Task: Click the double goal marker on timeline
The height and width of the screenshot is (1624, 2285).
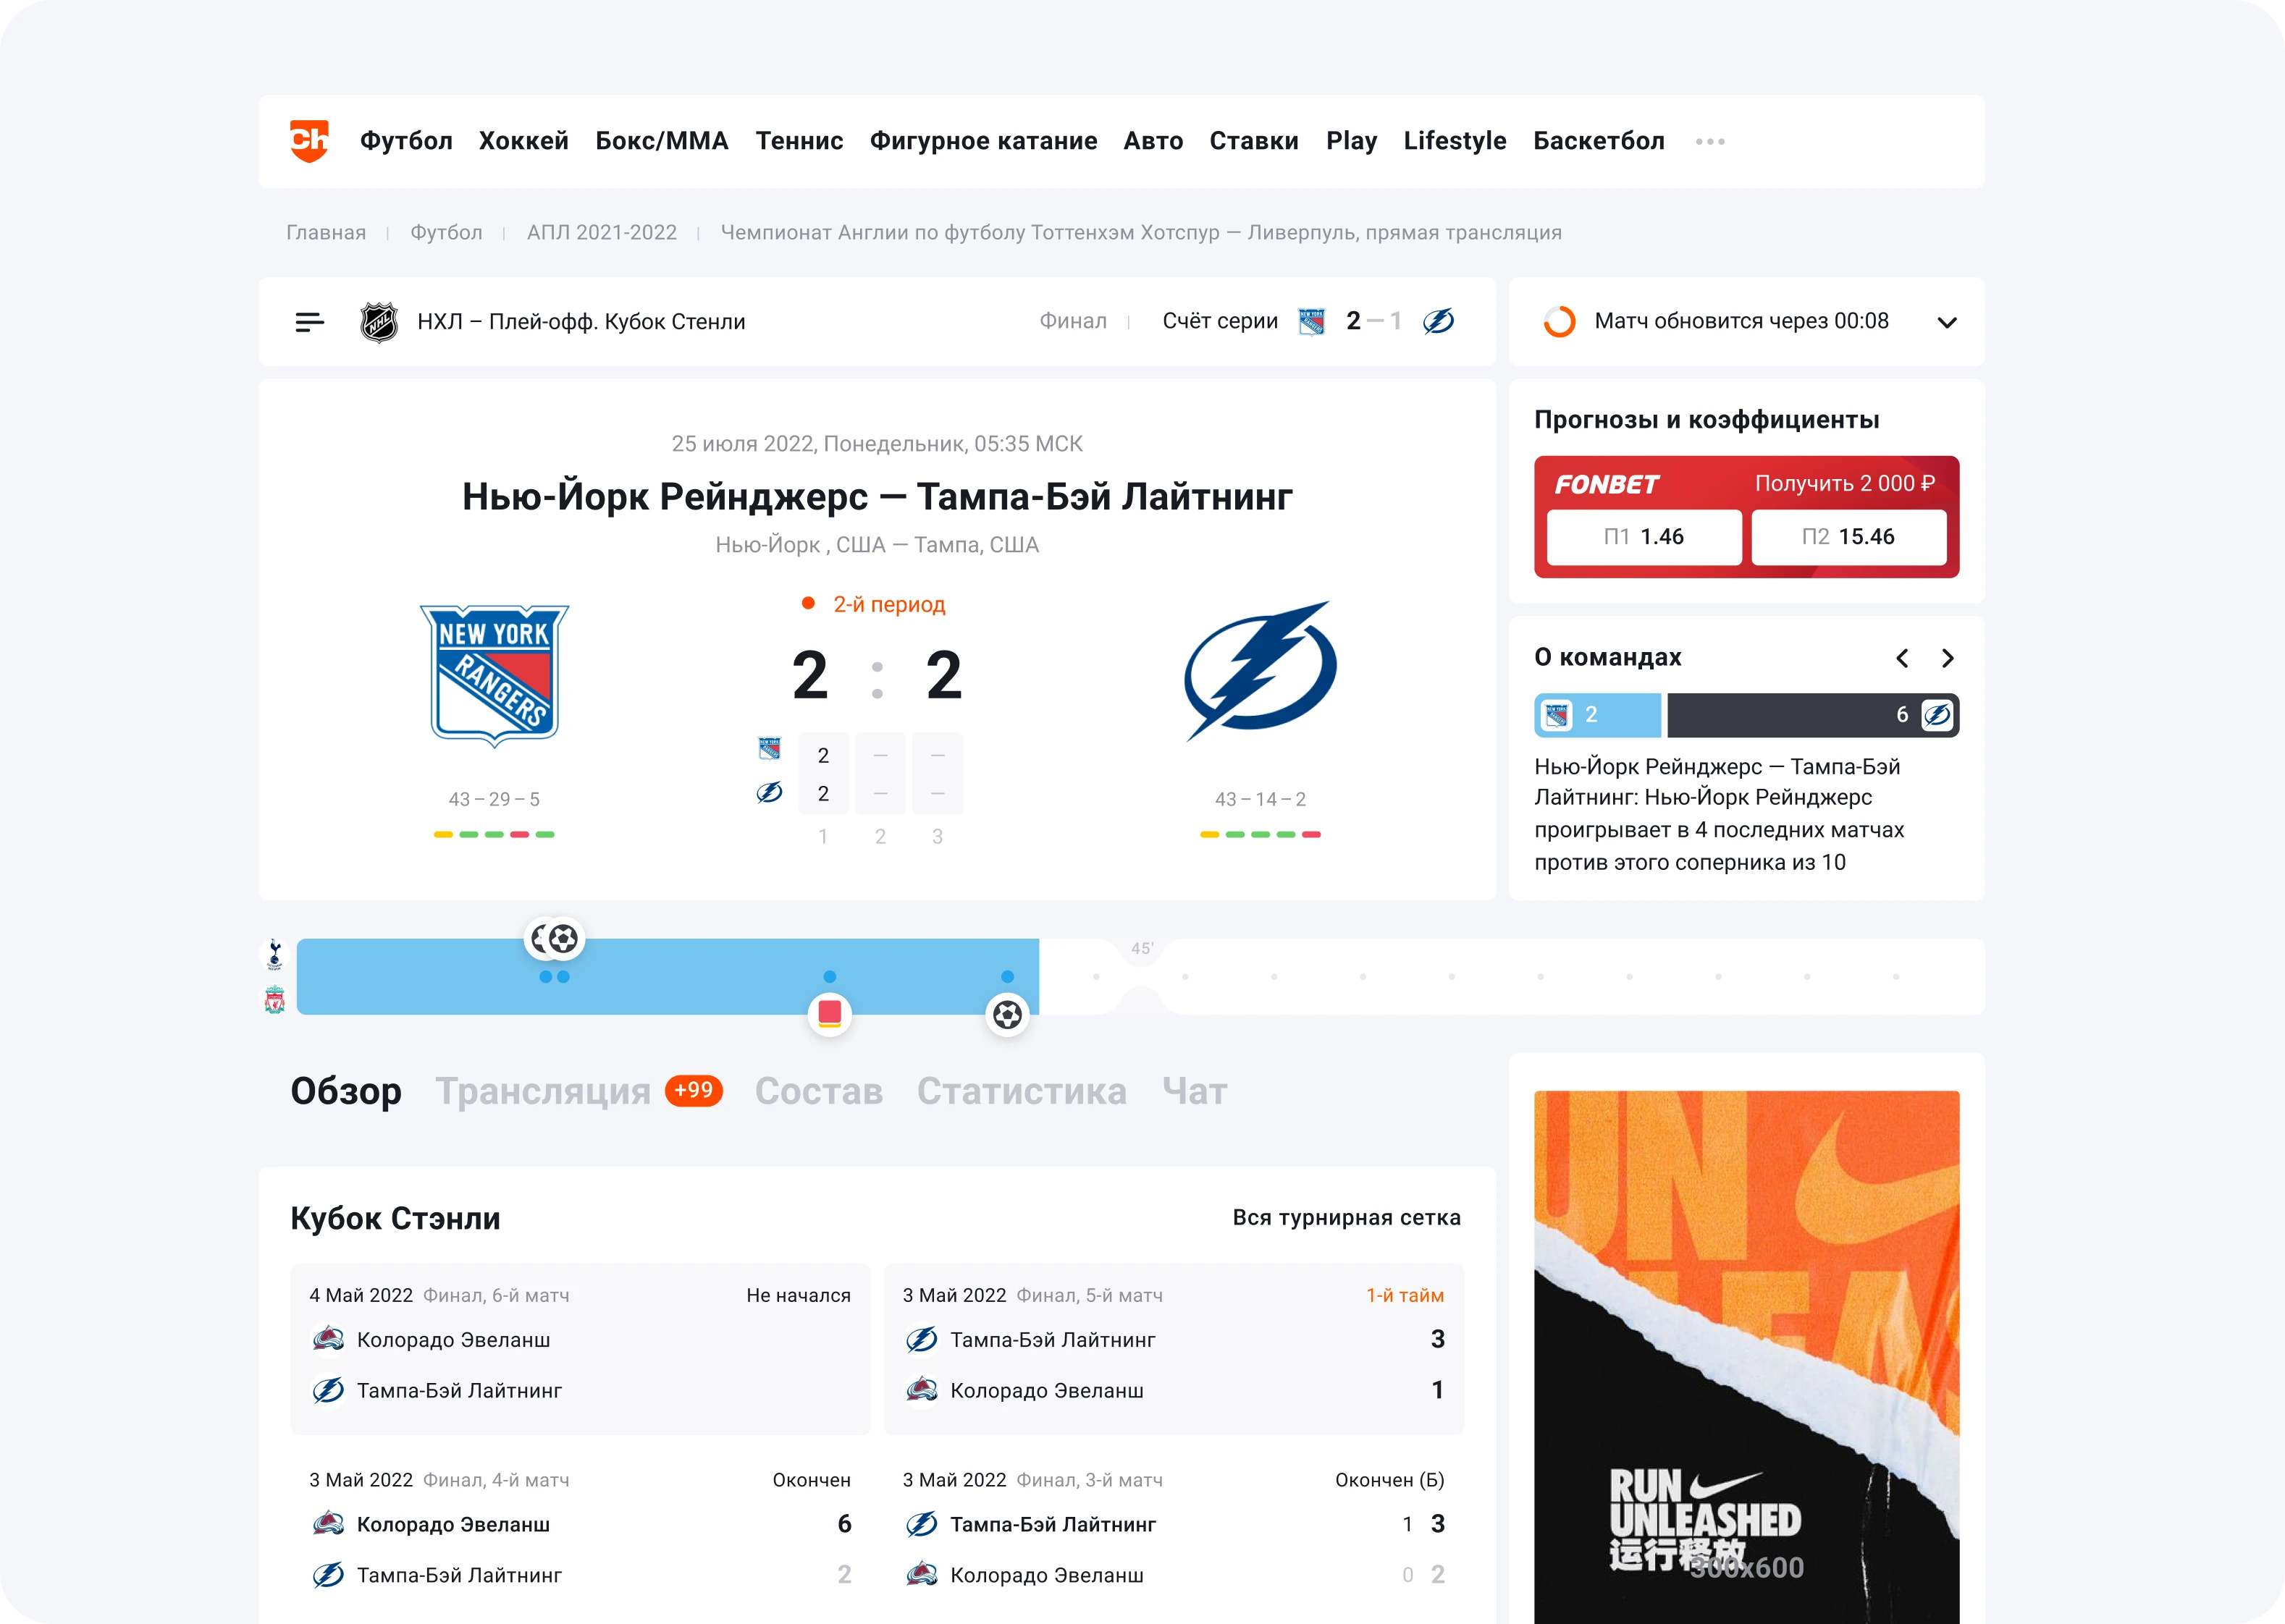Action: click(x=555, y=939)
